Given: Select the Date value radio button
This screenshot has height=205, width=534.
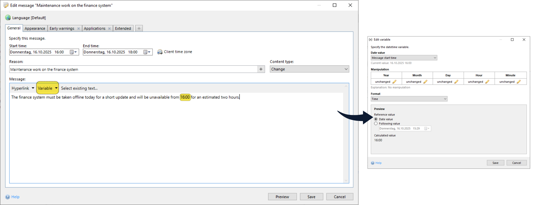Looking at the screenshot, I should [x=376, y=119].
